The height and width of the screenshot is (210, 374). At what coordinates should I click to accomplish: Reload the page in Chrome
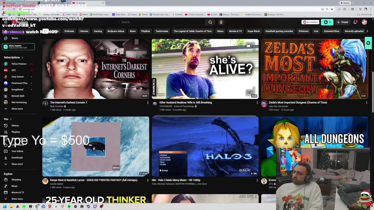point(13,9)
